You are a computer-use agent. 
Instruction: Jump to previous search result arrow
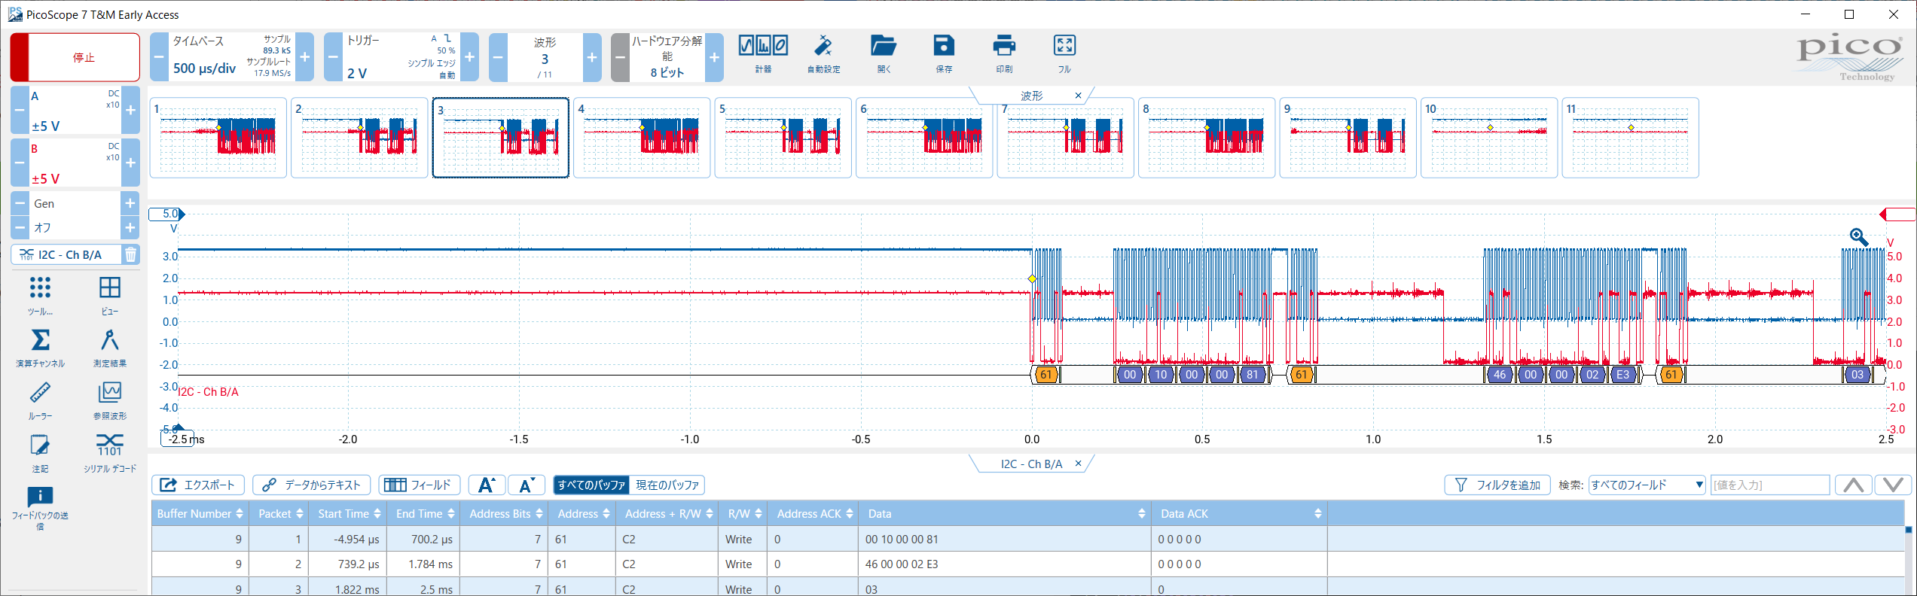[1854, 485]
